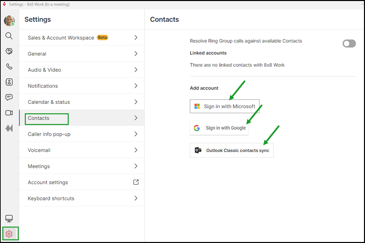Click Resolve Ring Group calls label
Viewport: 365px width, 243px height.
tap(246, 41)
